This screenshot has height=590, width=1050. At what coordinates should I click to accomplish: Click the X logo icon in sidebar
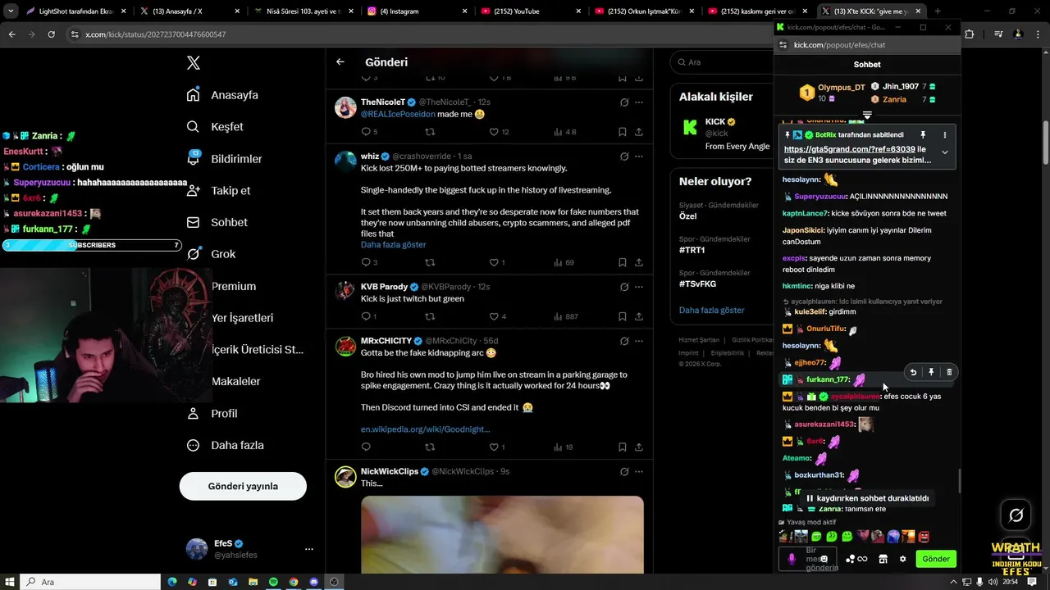point(193,62)
